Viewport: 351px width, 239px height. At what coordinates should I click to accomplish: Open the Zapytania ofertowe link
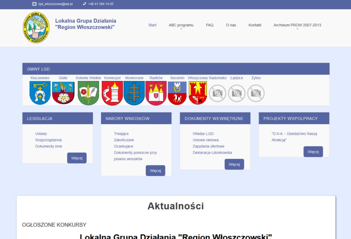point(208,146)
